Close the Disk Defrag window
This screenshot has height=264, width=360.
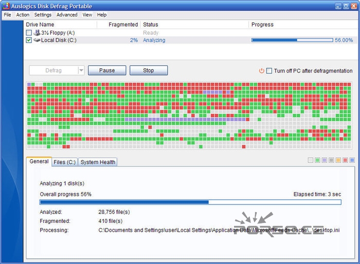click(354, 6)
